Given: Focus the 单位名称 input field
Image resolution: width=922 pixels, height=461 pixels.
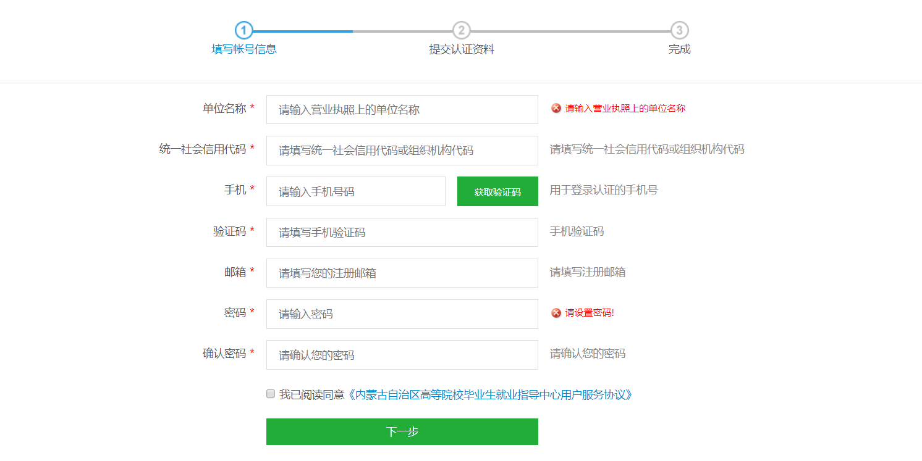Looking at the screenshot, I should (x=402, y=109).
